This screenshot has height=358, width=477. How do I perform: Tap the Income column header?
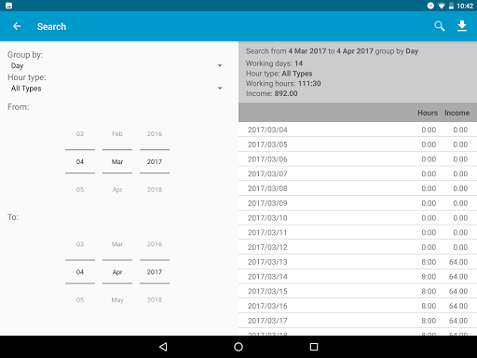[x=457, y=113]
